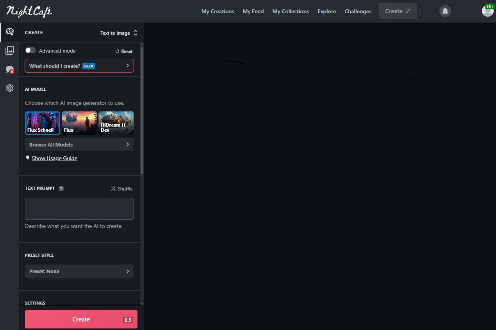Click Shuffle to randomize prompt

point(121,189)
